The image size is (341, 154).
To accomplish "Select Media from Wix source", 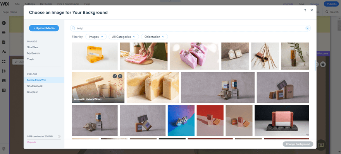I will [44, 80].
